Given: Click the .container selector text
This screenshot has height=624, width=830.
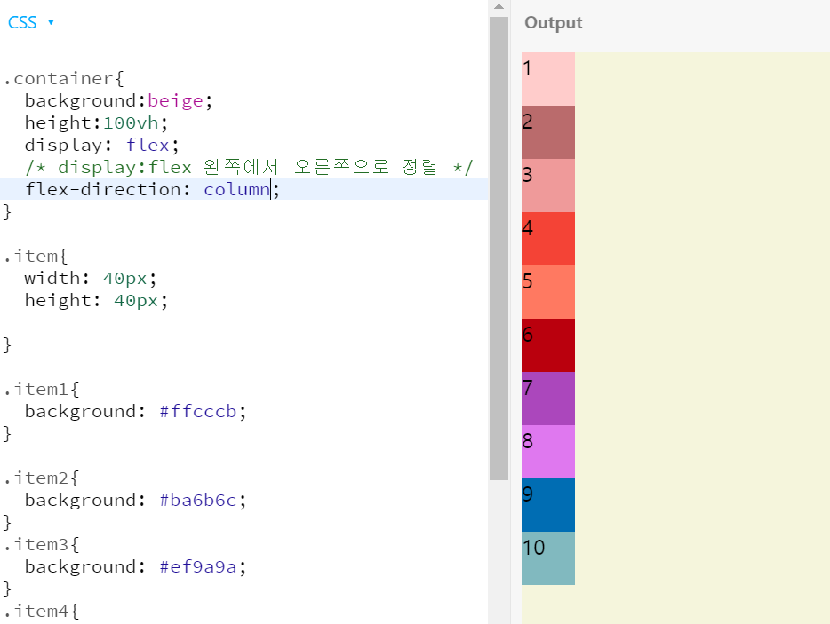Looking at the screenshot, I should tap(47, 78).
